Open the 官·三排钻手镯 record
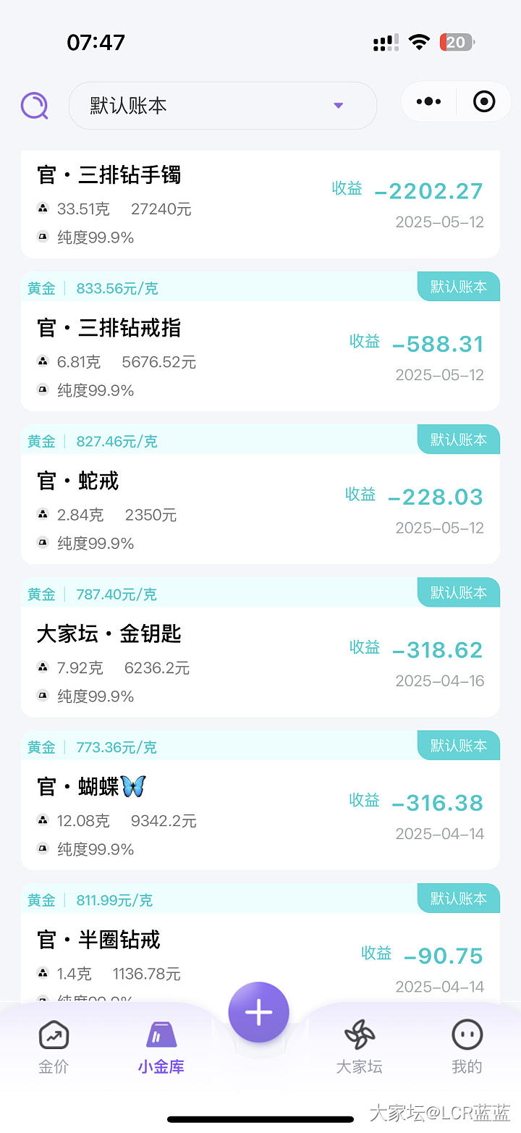The image size is (521, 1133). pyautogui.click(x=109, y=175)
